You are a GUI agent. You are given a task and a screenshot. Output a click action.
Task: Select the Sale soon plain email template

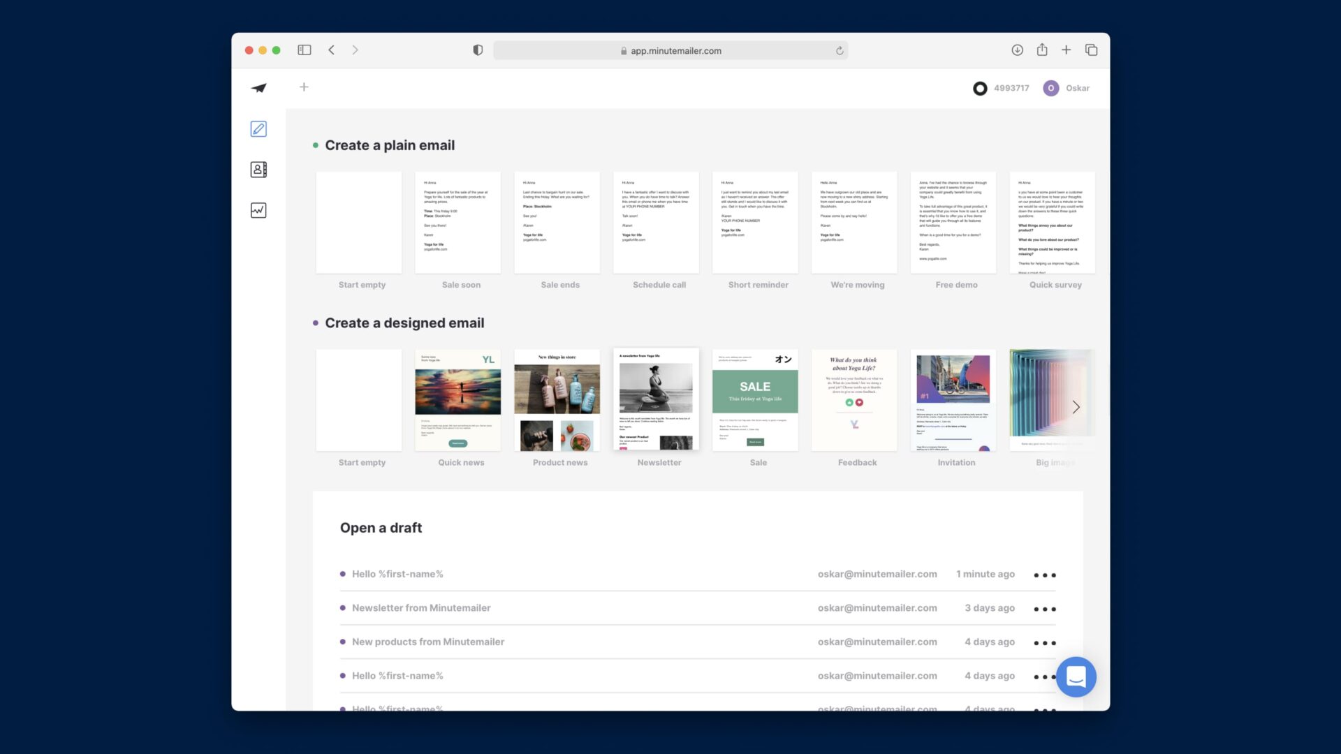[457, 222]
